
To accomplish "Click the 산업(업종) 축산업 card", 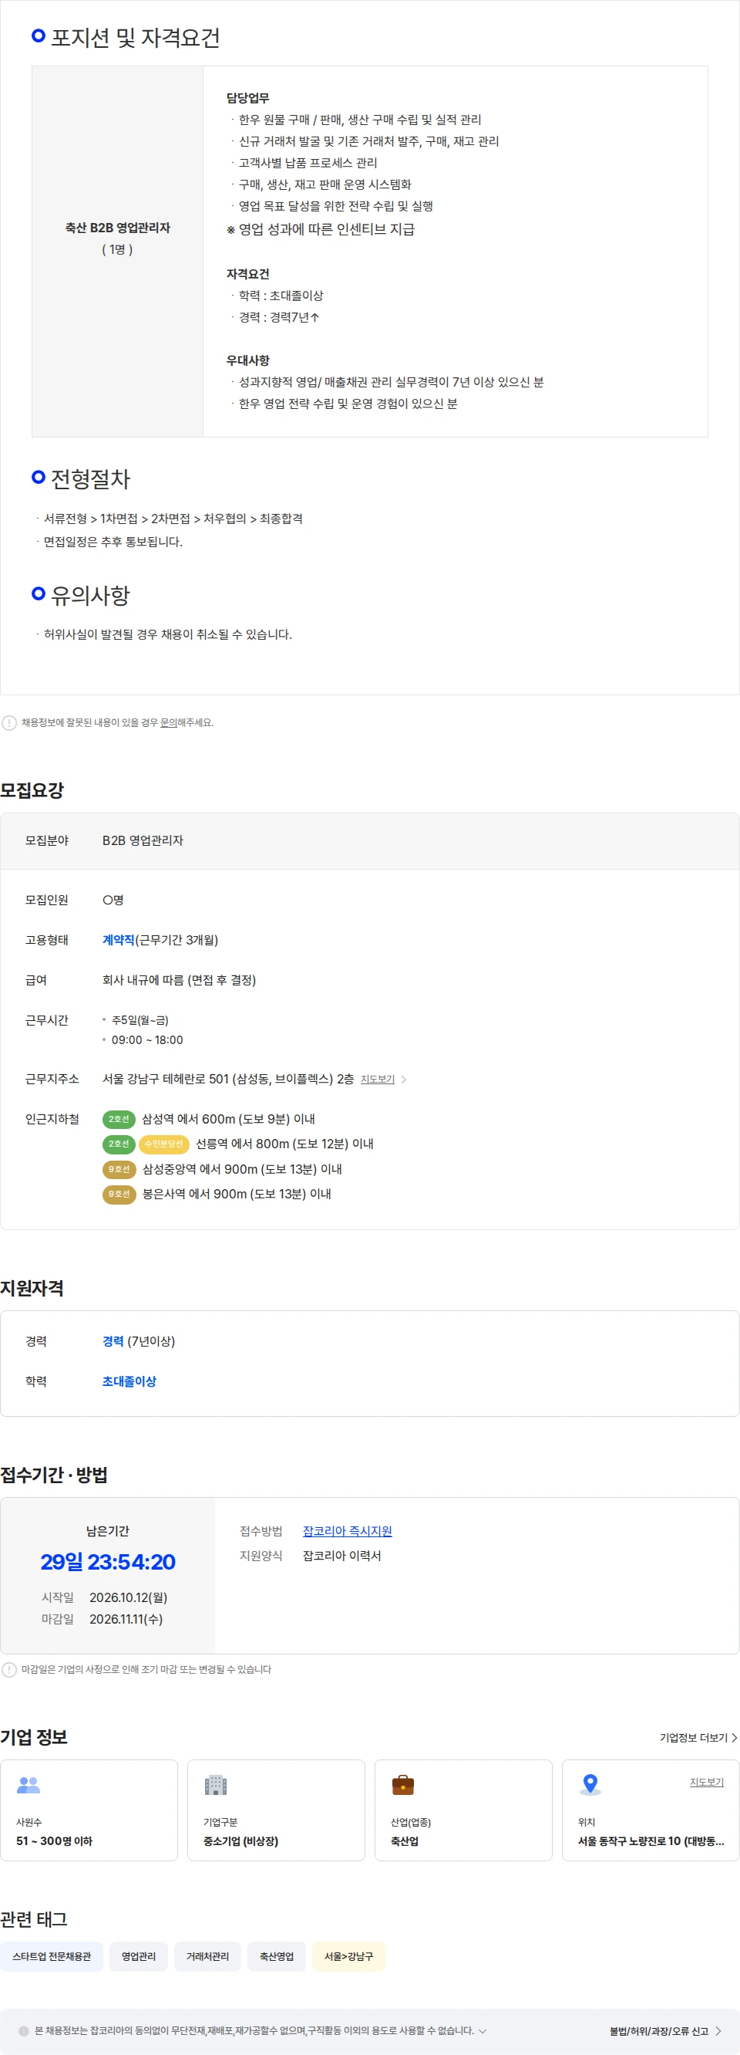I will pyautogui.click(x=463, y=1810).
